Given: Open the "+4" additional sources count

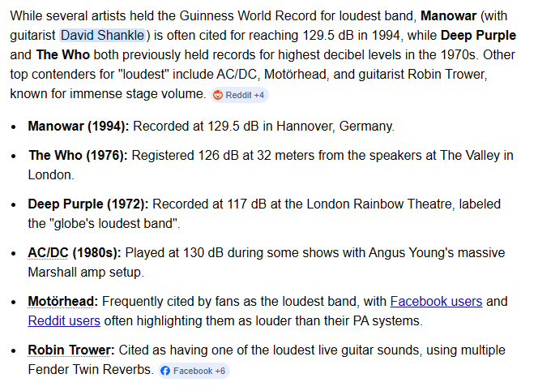Looking at the screenshot, I should [258, 95].
